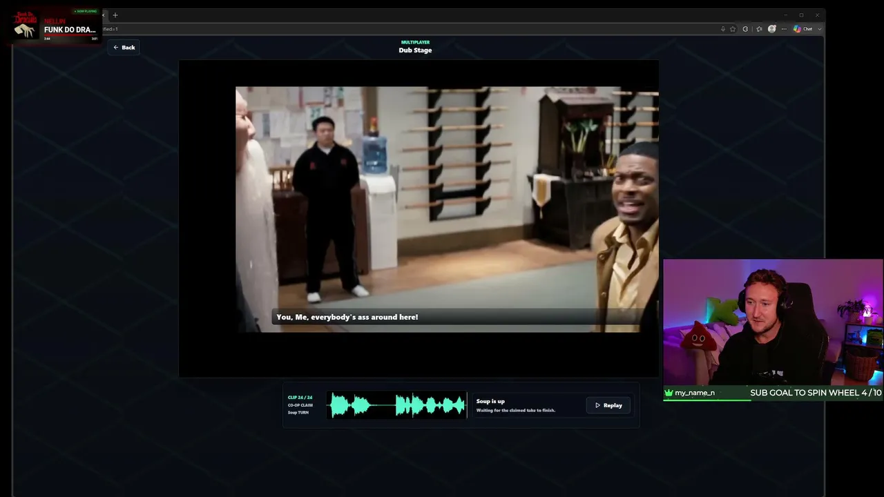The height and width of the screenshot is (497, 884).
Task: Open a new browser tab
Action: click(x=115, y=15)
